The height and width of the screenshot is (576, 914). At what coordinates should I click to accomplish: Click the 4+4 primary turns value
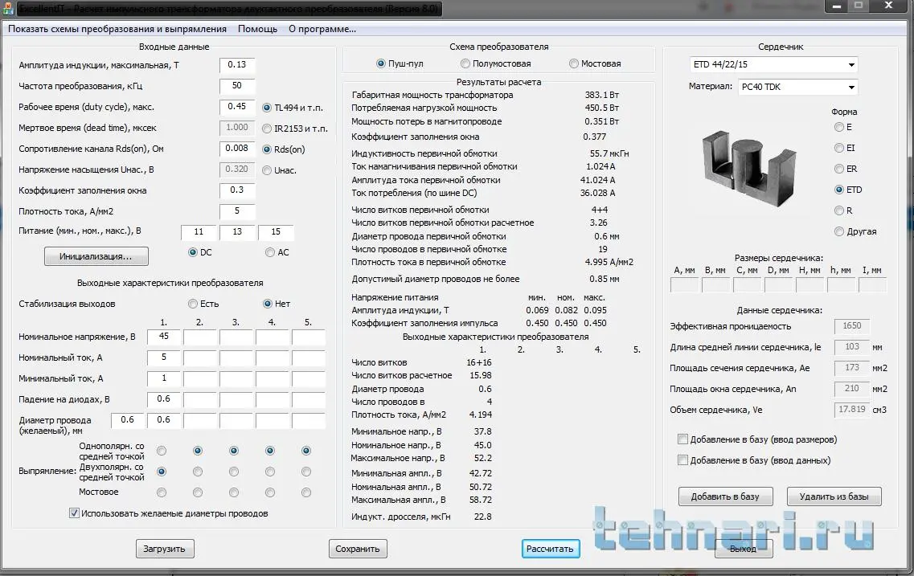pos(600,210)
